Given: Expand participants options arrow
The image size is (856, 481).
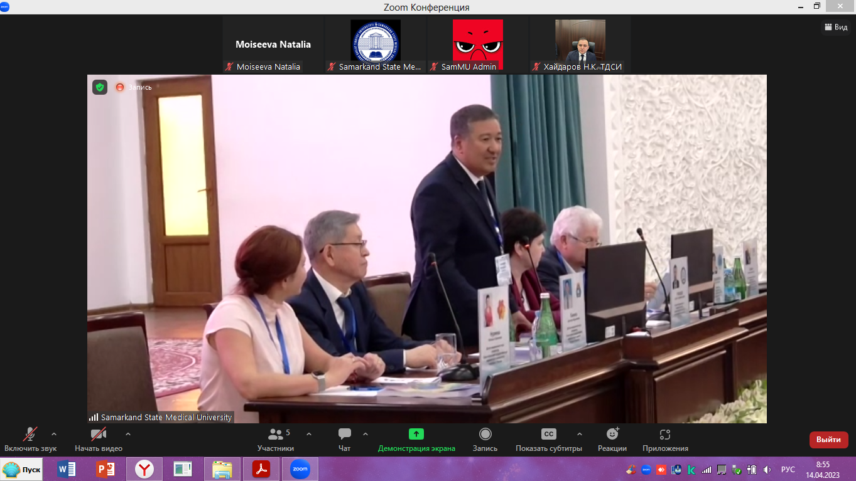Looking at the screenshot, I should [309, 434].
